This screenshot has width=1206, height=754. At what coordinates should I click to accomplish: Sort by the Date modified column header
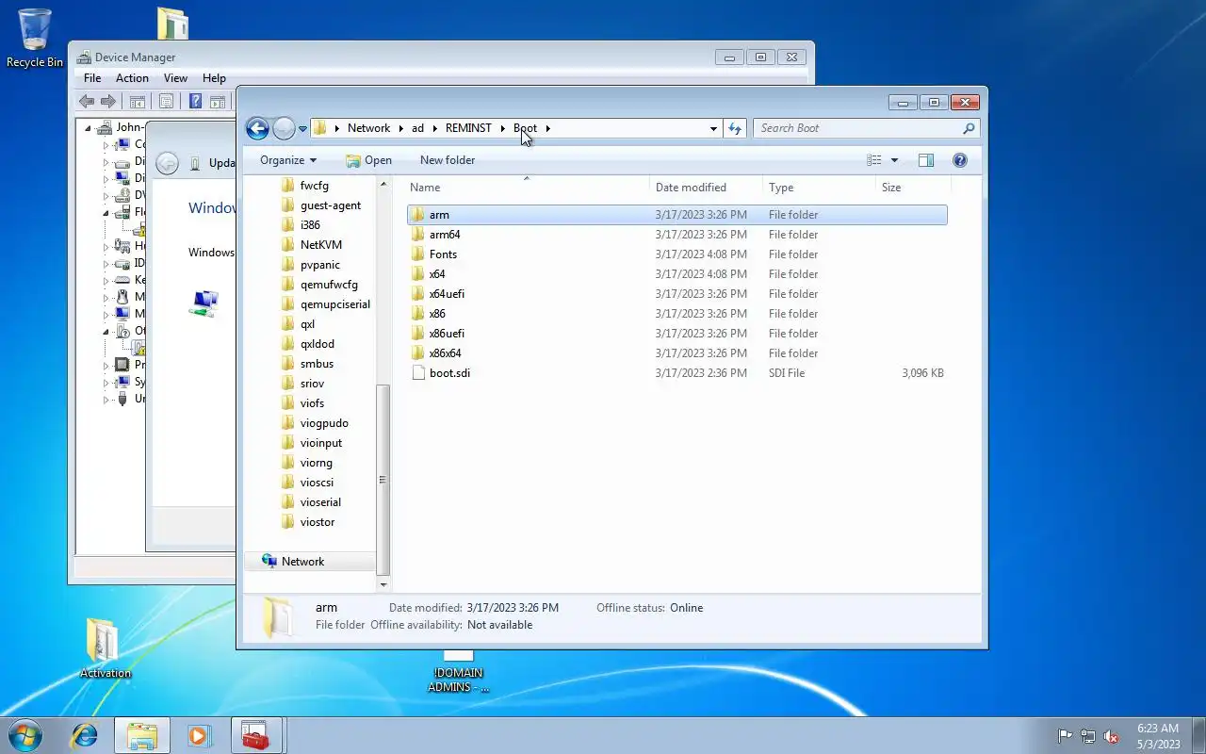click(706, 188)
